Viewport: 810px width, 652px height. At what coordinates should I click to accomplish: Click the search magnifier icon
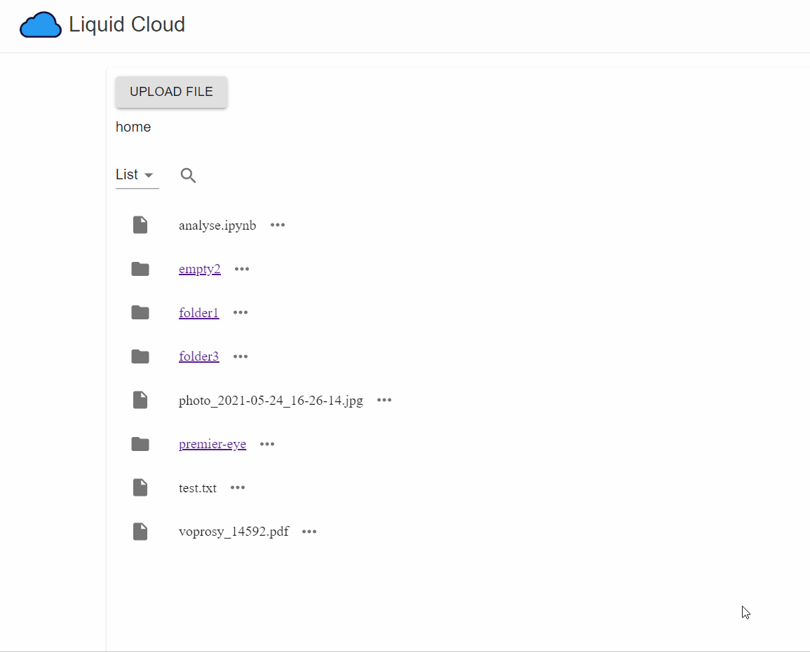[x=188, y=175]
